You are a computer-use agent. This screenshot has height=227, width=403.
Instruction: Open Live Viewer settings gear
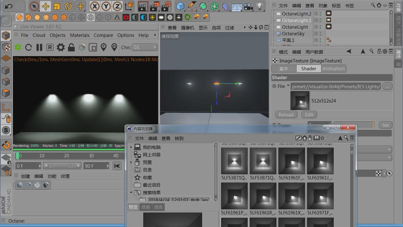coord(61,47)
